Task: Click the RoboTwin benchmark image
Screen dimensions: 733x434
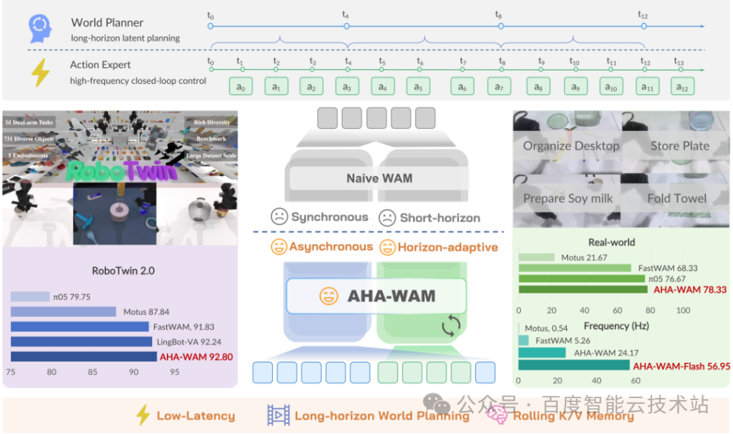Action: [x=120, y=178]
